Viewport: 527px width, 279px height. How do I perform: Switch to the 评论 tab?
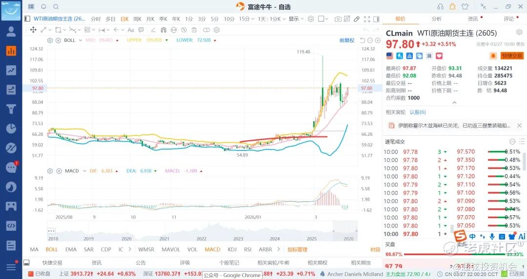click(x=508, y=19)
